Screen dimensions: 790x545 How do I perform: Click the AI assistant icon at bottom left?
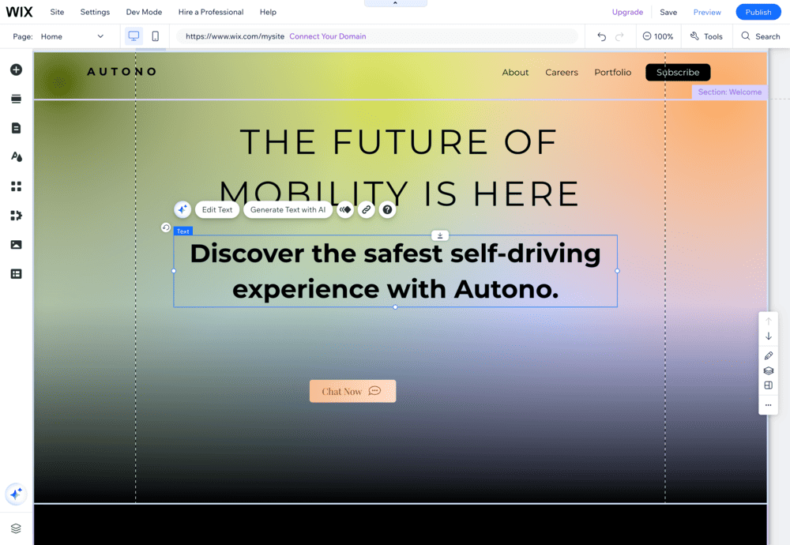16,494
